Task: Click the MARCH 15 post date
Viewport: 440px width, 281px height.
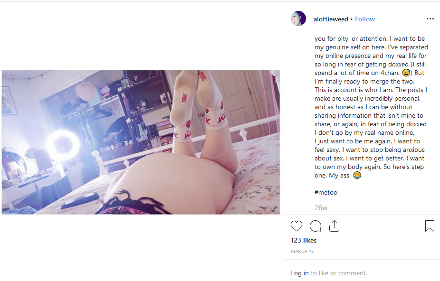Action: pos(302,251)
